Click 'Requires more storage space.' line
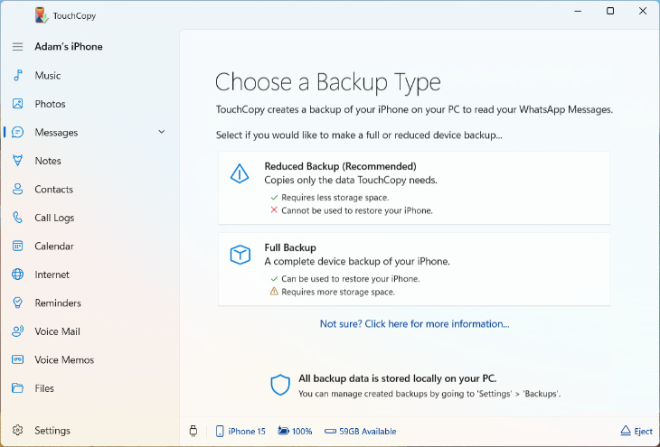The width and height of the screenshot is (660, 447). point(338,292)
